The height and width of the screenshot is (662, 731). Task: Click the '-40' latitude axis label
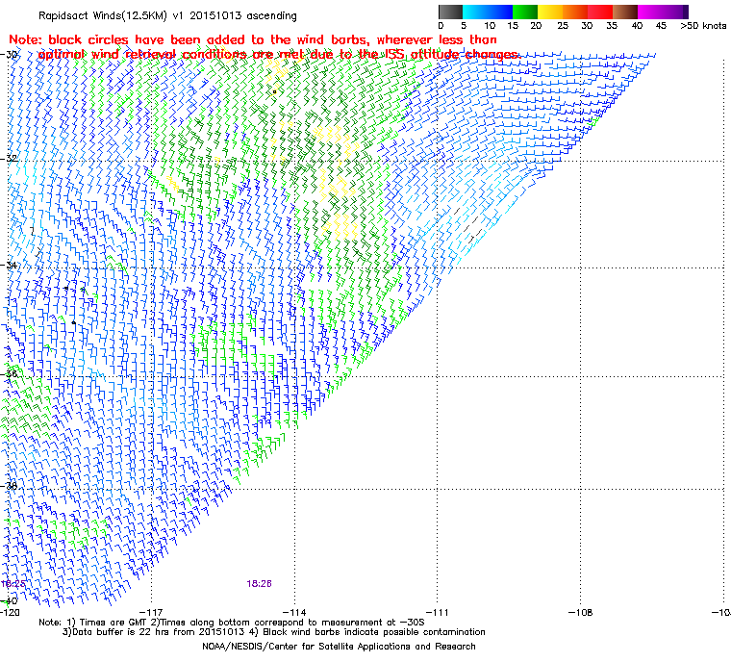point(9,600)
